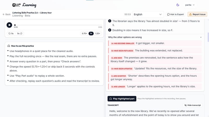Click the 'Listening · Beta' subtitle
Viewport: 209px width, 117px height.
pos(21,16)
